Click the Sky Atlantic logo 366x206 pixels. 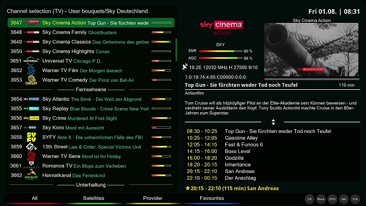point(31,99)
